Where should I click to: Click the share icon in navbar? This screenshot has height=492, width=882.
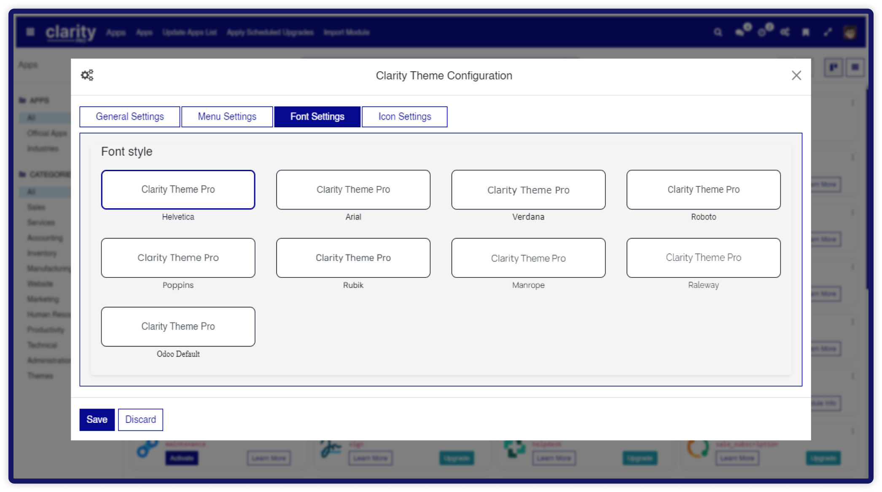pyautogui.click(x=785, y=32)
